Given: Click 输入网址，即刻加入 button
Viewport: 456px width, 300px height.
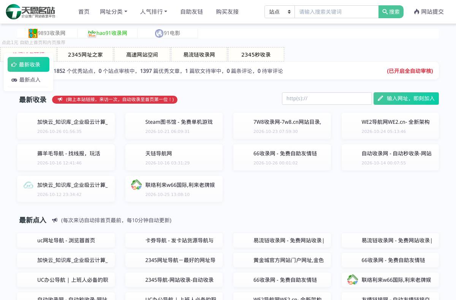Looking at the screenshot, I should (406, 98).
